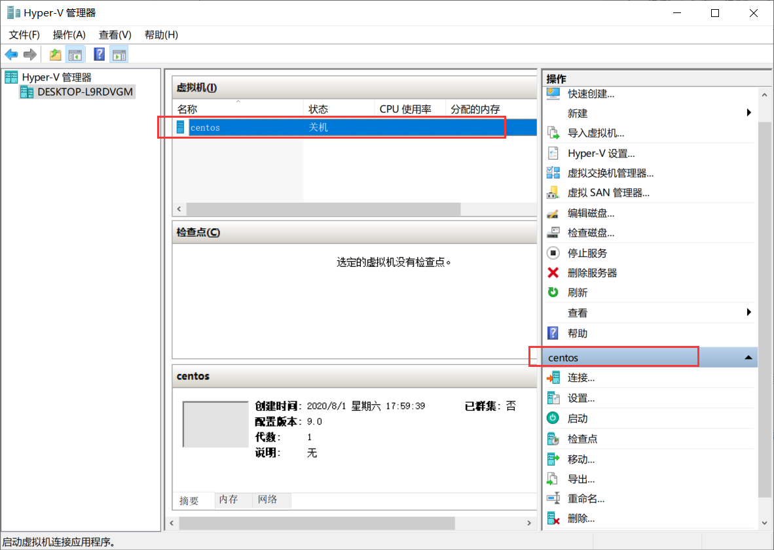Click the 设置 icon under centos
Viewport: 774px width, 550px height.
coord(553,398)
